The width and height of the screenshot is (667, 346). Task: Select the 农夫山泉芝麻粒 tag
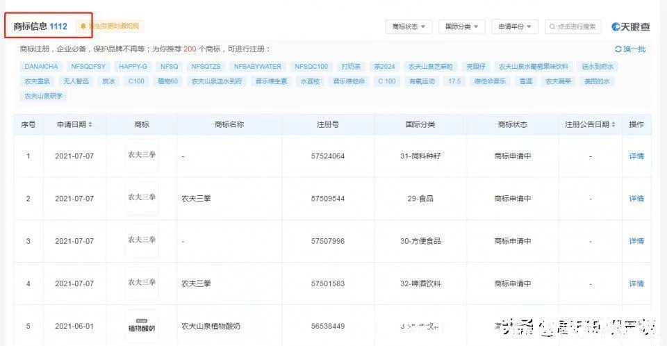(431, 67)
